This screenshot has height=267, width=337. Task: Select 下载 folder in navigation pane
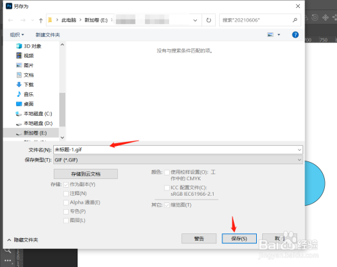pos(25,85)
